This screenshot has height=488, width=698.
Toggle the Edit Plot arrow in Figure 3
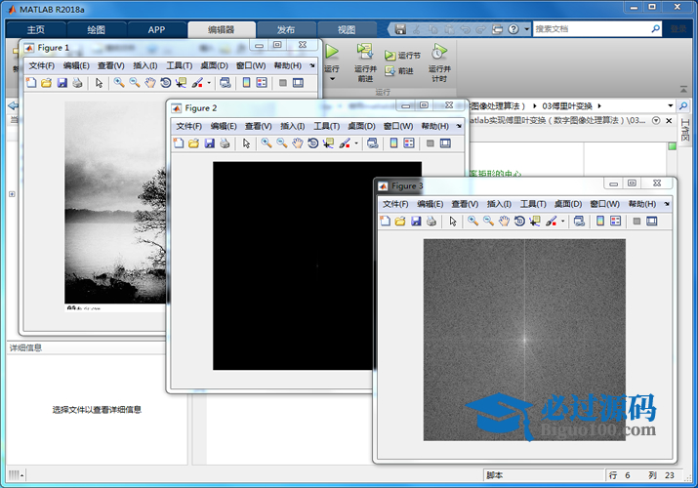click(x=453, y=222)
